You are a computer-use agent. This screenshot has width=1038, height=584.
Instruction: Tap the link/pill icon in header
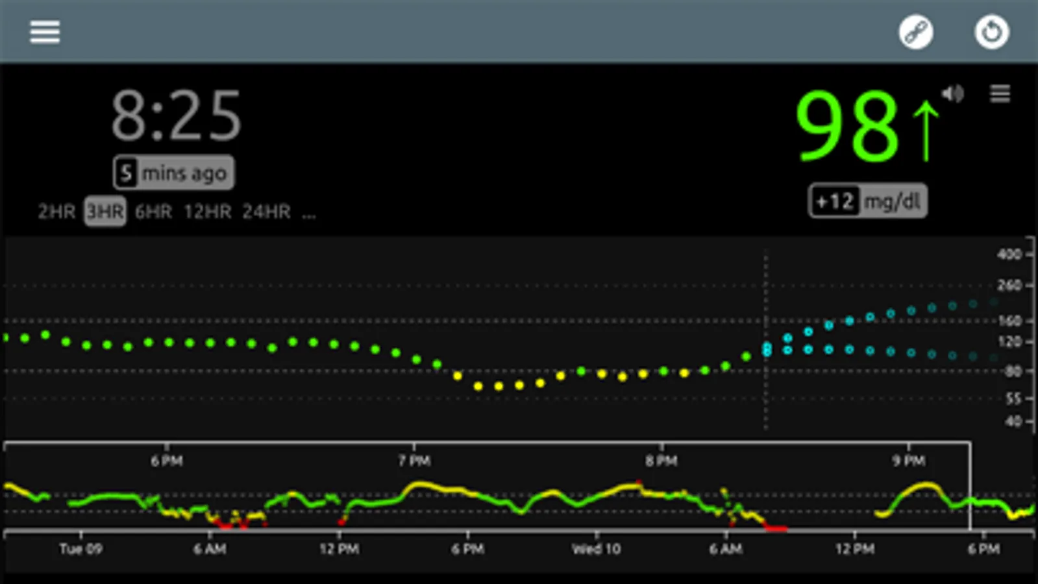916,32
